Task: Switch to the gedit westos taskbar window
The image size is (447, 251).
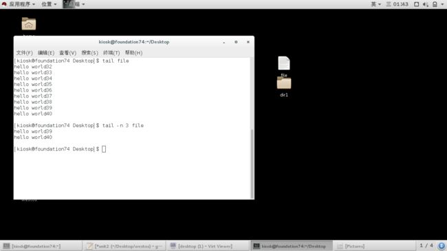Action: (x=124, y=246)
